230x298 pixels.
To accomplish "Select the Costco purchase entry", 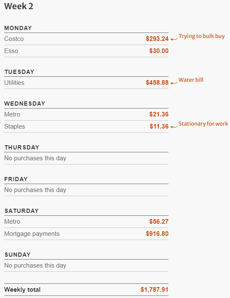I will (86, 39).
